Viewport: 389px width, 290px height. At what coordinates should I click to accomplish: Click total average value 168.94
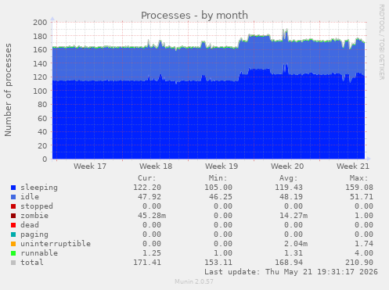(289, 263)
